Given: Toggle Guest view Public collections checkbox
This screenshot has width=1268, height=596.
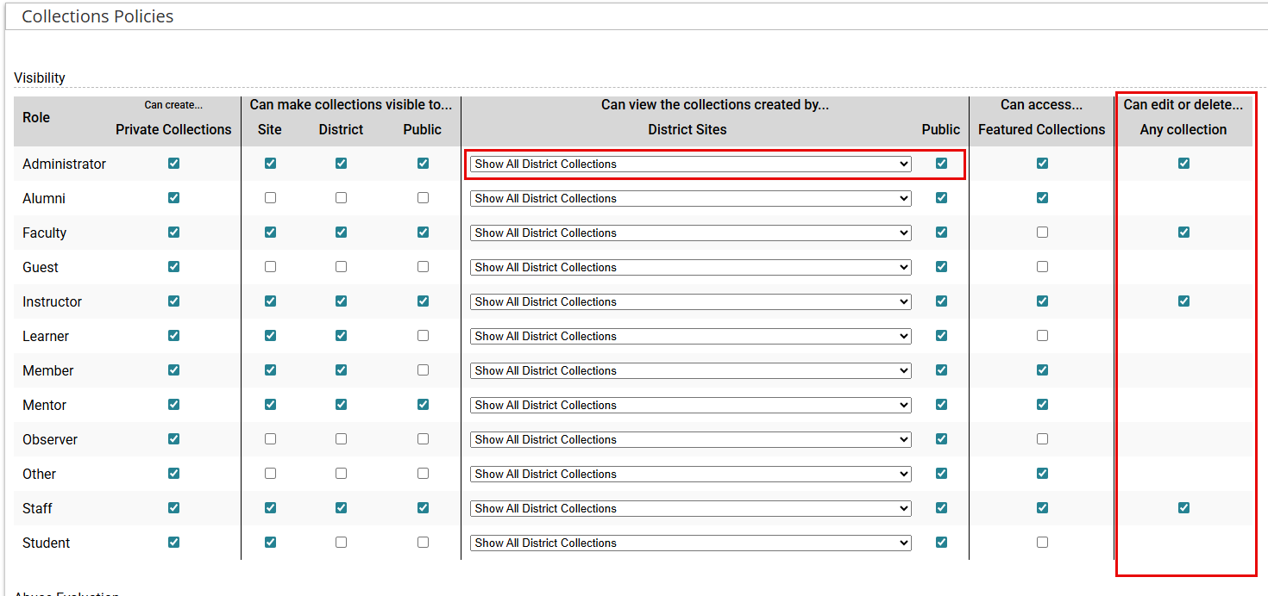Looking at the screenshot, I should tap(942, 267).
